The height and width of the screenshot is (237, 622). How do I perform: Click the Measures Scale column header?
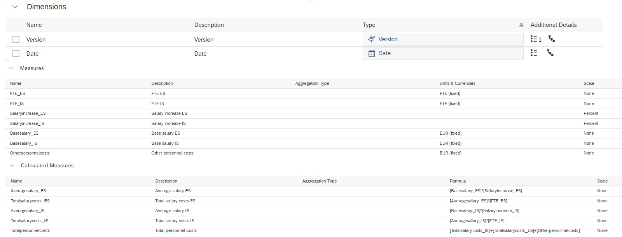coord(589,83)
